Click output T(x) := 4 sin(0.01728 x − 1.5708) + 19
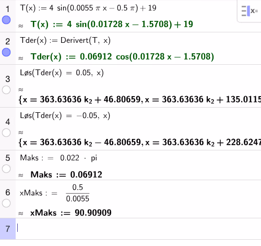 [112, 24]
